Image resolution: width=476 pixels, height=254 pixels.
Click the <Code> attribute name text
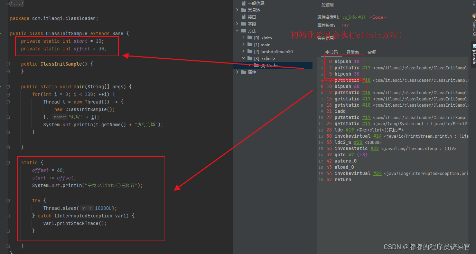(x=377, y=17)
